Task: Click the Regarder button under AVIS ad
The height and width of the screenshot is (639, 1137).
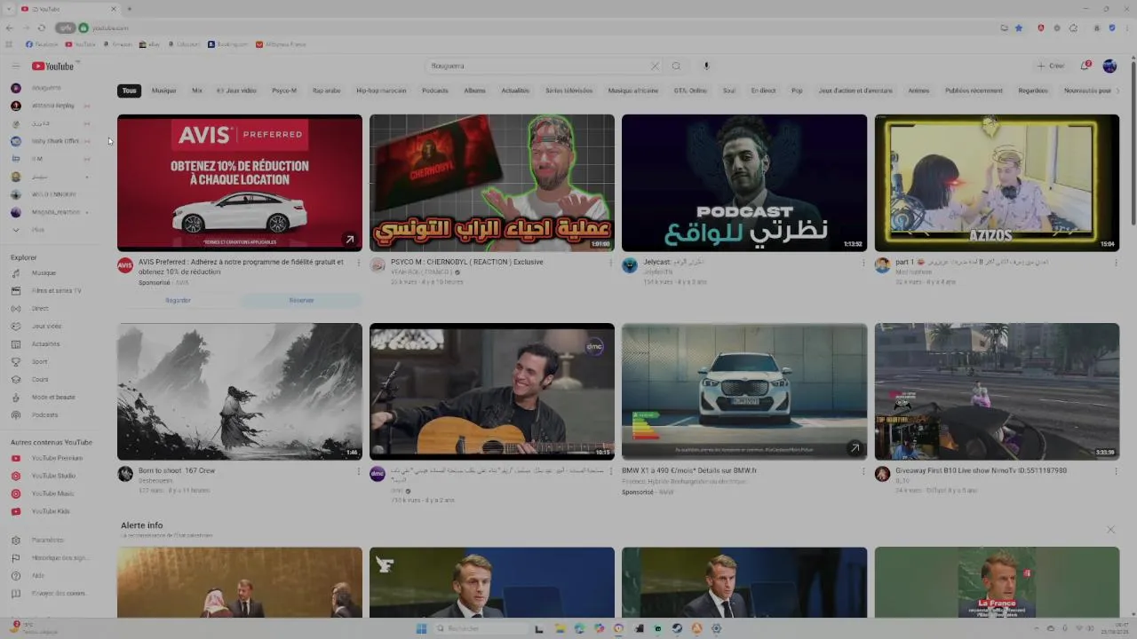Action: [178, 301]
